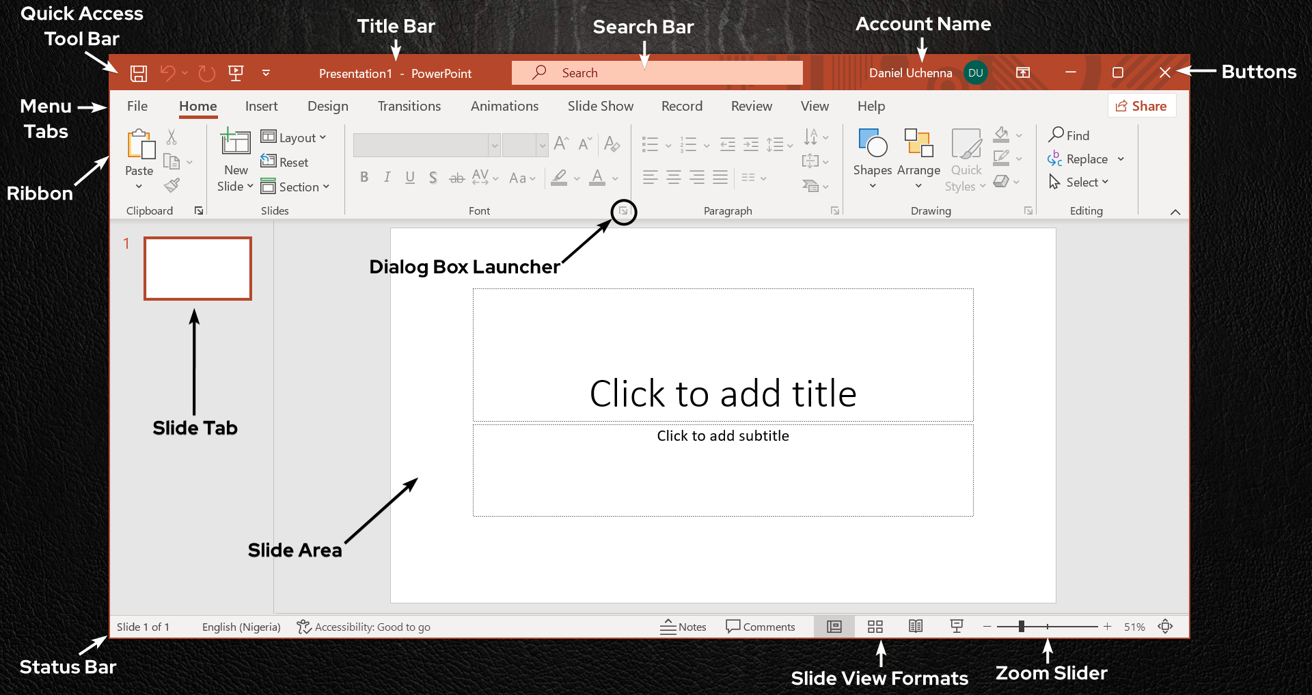This screenshot has width=1312, height=695.
Task: Click the Start From Beginning presentation icon
Action: click(236, 73)
